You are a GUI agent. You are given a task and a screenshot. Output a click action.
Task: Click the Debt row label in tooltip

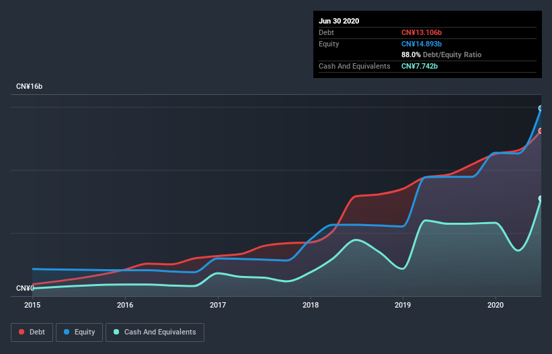coord(326,32)
